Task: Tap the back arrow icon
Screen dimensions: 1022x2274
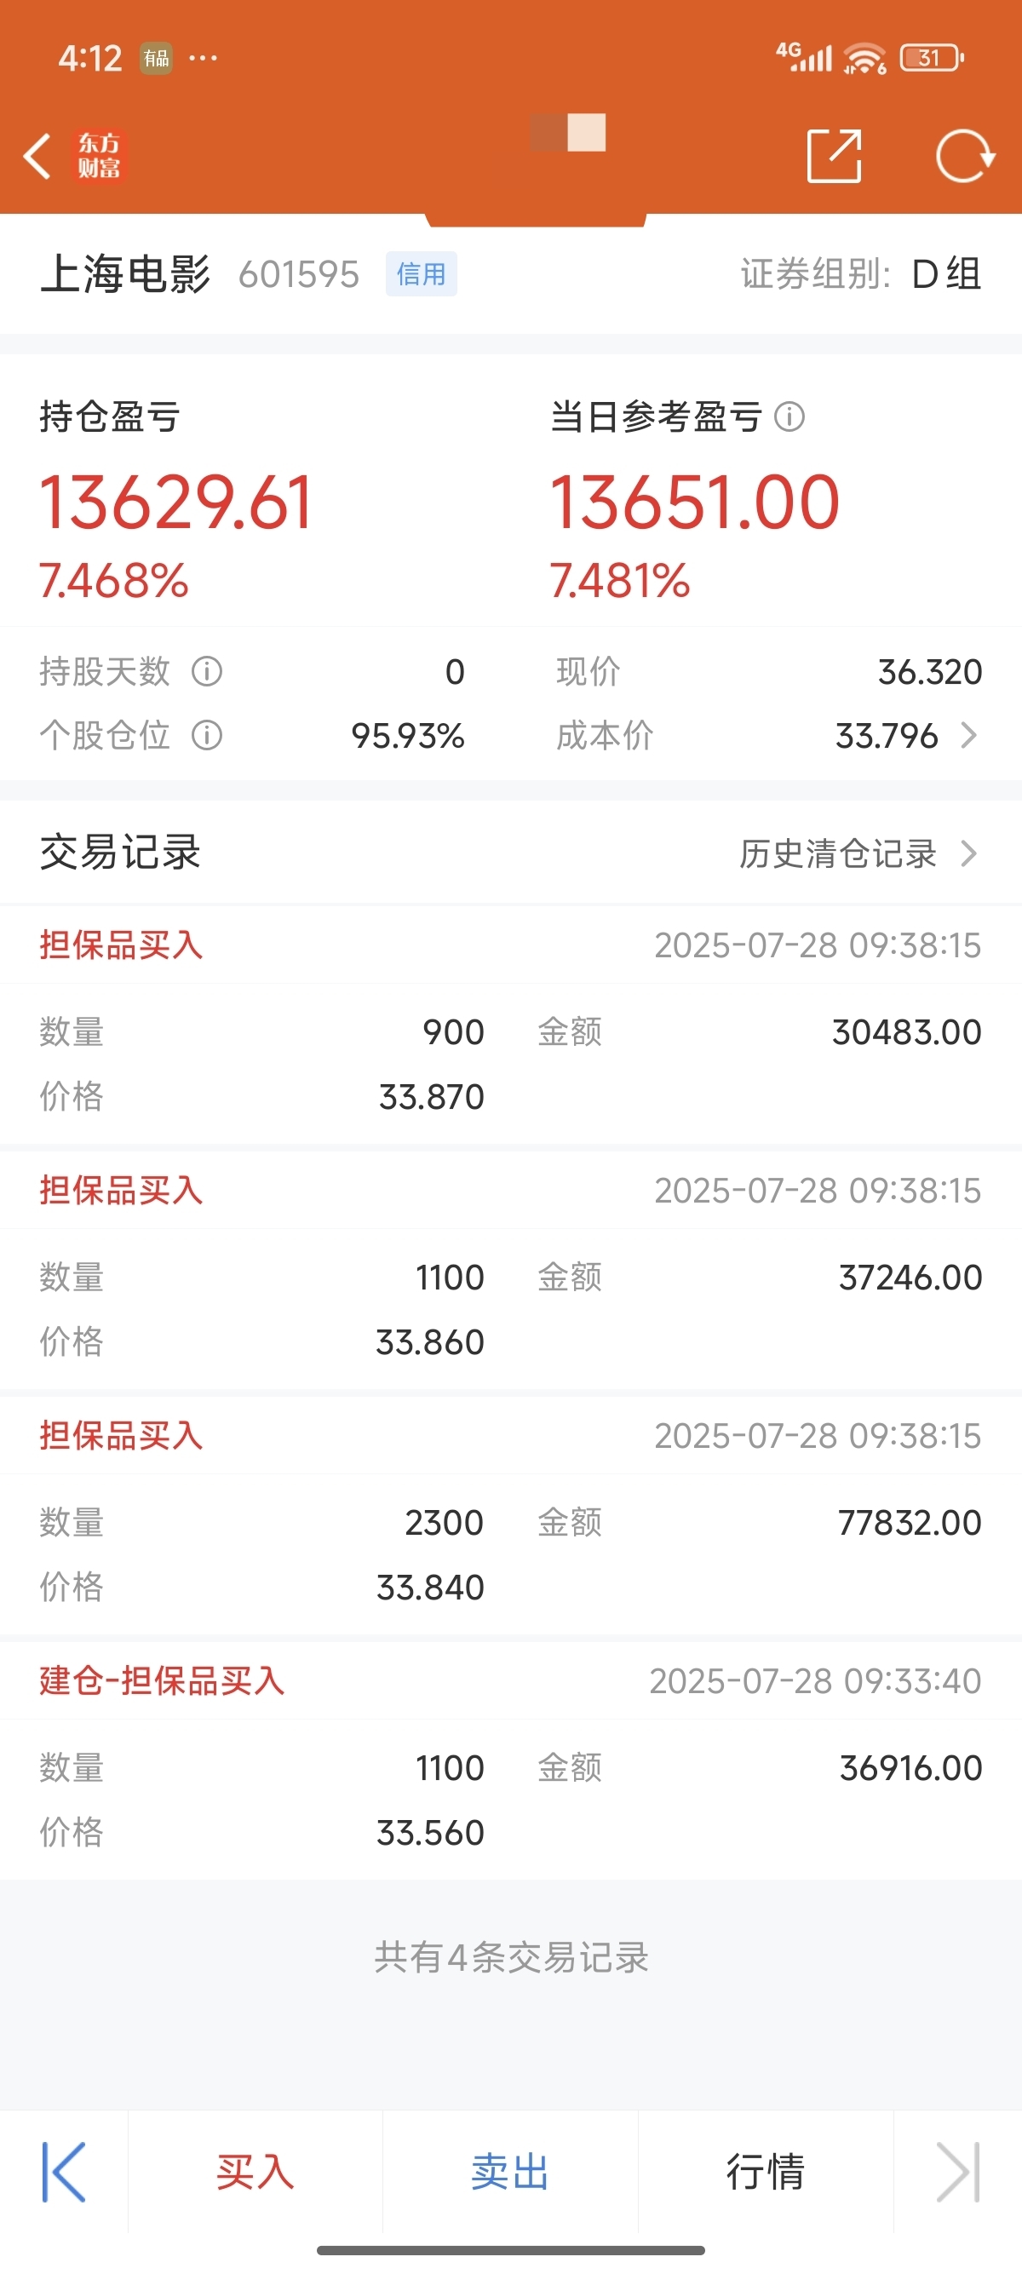Action: (x=37, y=156)
